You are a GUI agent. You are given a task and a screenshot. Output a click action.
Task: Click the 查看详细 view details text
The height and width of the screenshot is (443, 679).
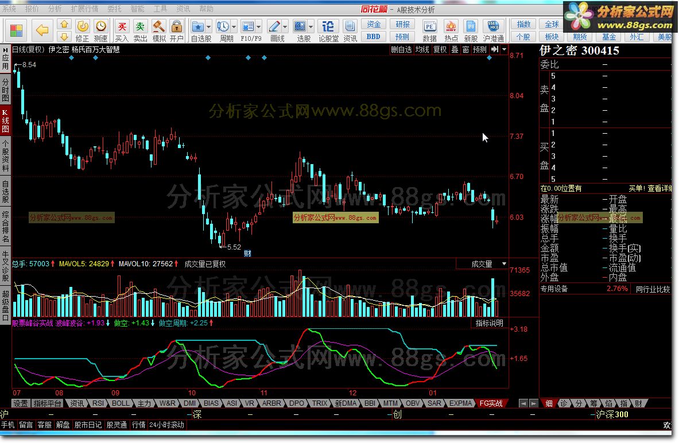coord(659,188)
